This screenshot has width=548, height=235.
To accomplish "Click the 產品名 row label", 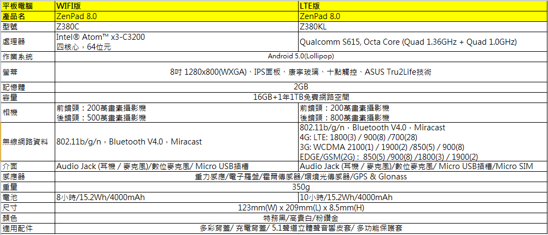I will click(x=27, y=16).
